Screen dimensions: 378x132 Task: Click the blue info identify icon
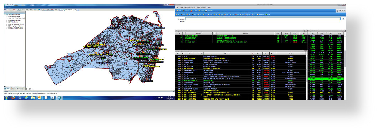39,10
